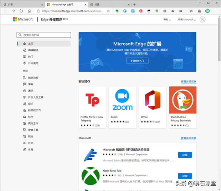Add page to favorites star icon
221x191 pixels.
tap(108, 11)
